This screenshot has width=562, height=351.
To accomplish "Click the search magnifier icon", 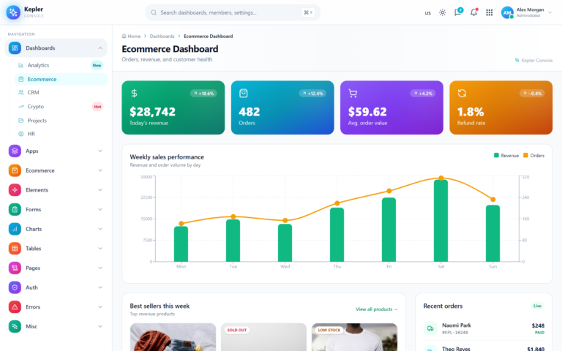I will coord(154,12).
